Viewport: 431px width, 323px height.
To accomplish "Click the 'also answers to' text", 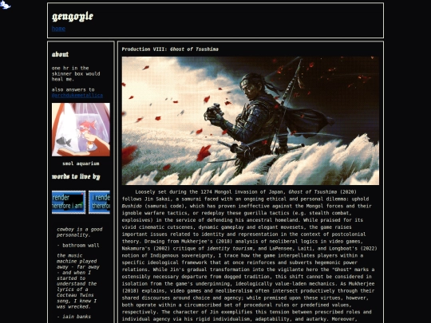I will [x=73, y=89].
